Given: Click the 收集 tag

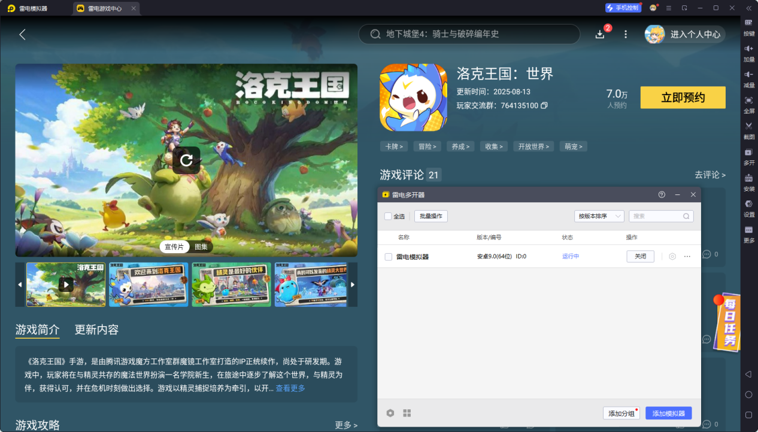Looking at the screenshot, I should coord(495,146).
